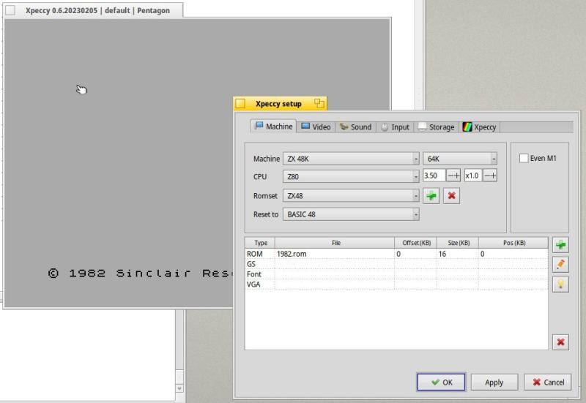
Task: Click the green plus next to Romset
Action: coord(431,196)
